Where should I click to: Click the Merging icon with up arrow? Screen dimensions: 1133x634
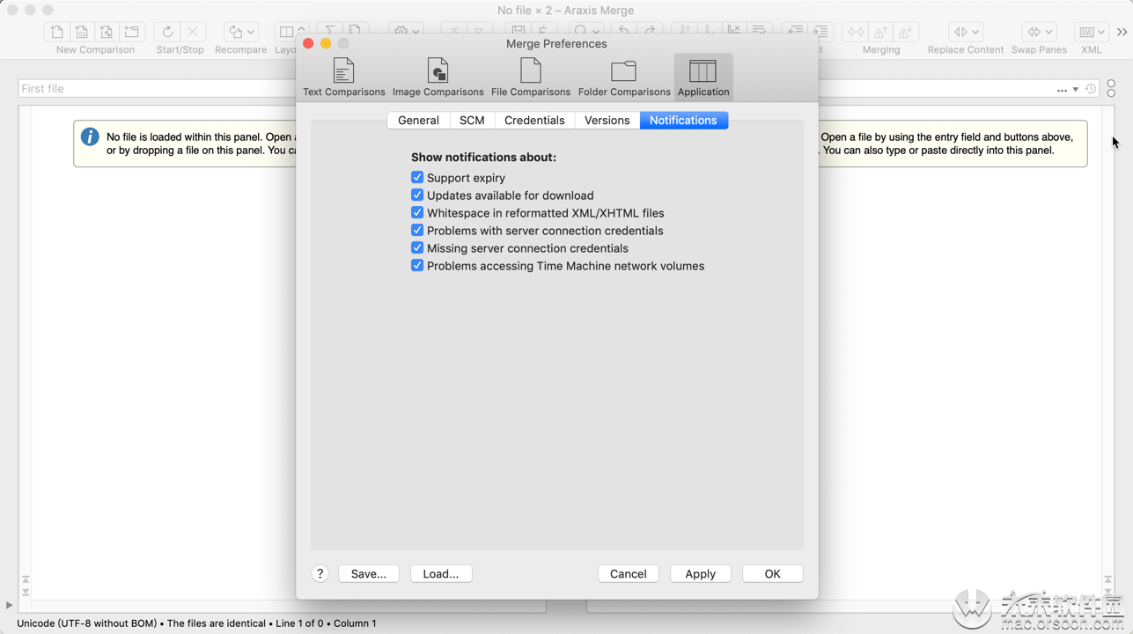[x=880, y=32]
